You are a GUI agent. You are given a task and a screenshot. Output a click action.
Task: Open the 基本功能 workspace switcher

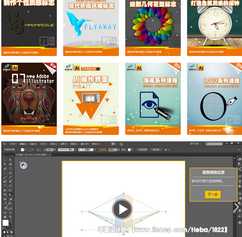pos(196,144)
